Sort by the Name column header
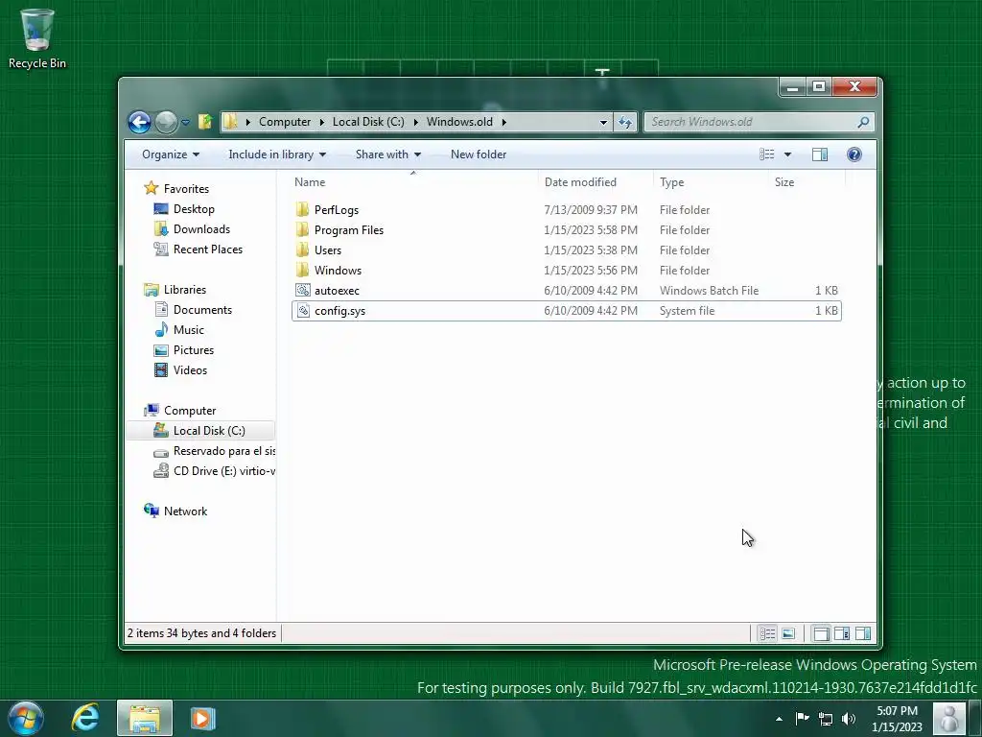Screen dimensions: 982x737 tap(413, 182)
